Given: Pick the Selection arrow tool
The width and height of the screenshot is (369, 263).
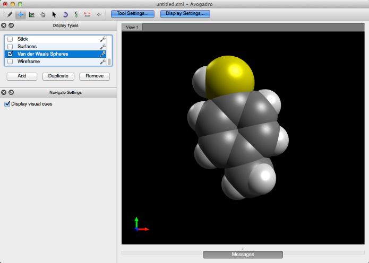Looking at the screenshot, I should [x=54, y=14].
